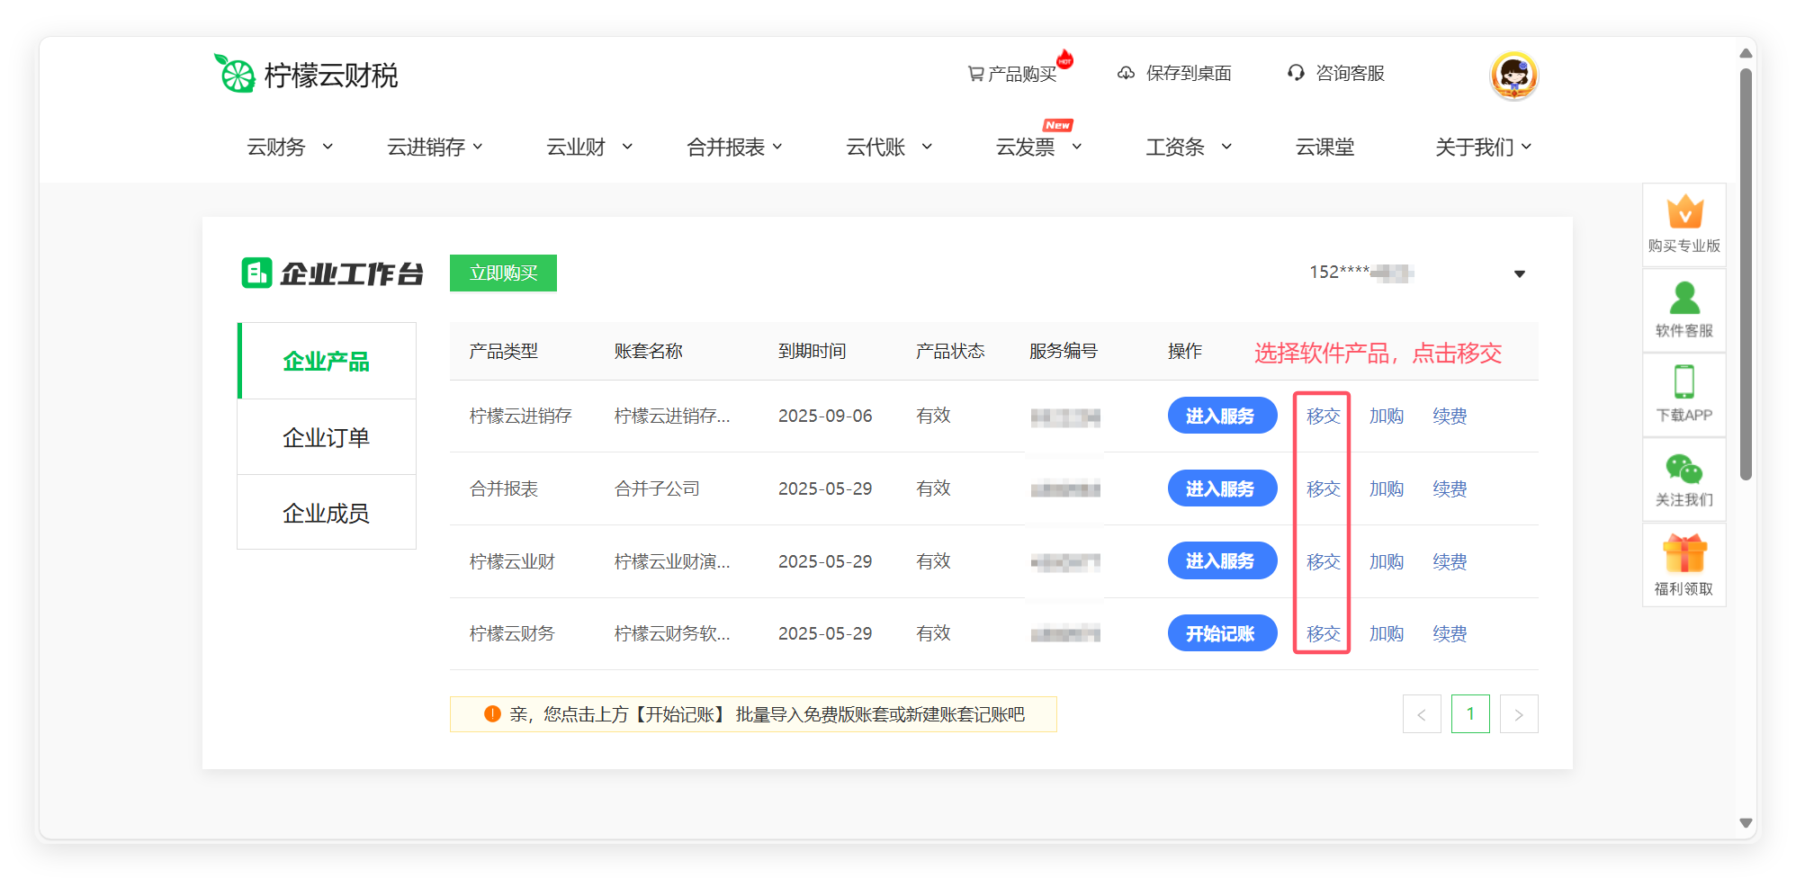Contact 咨询客服 headset support

pos(1296,73)
